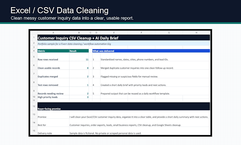Viewport: 241px width, 145px height.
Task: Select column H header
Action: tap(196, 33)
